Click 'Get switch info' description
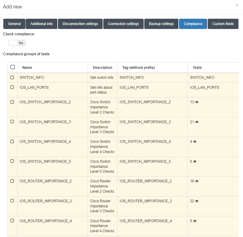The width and height of the screenshot is (243, 237). 102,78
